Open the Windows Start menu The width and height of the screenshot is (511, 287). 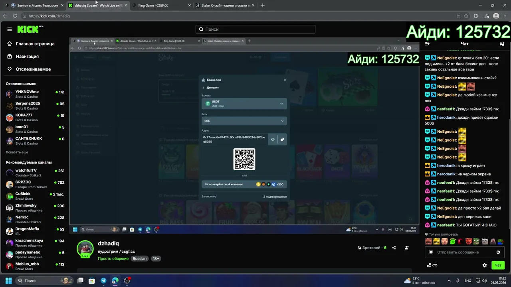click(8, 281)
